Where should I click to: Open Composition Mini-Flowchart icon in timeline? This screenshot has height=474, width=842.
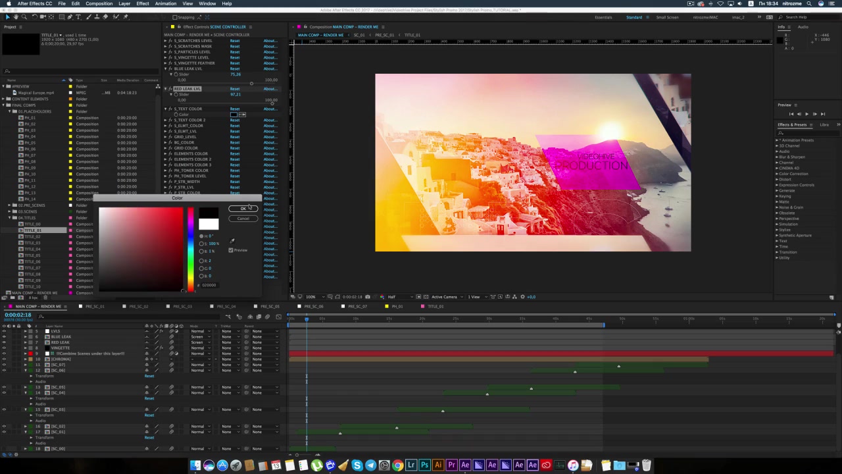pos(228,317)
